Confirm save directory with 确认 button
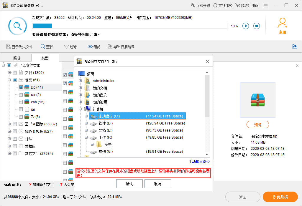 [129, 184]
